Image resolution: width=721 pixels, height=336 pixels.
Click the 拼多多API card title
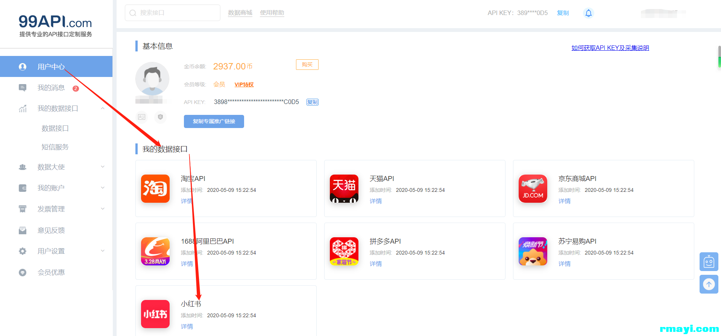385,241
